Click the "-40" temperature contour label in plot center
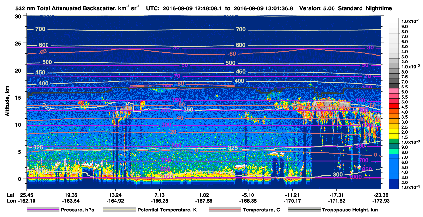 click(x=179, y=118)
